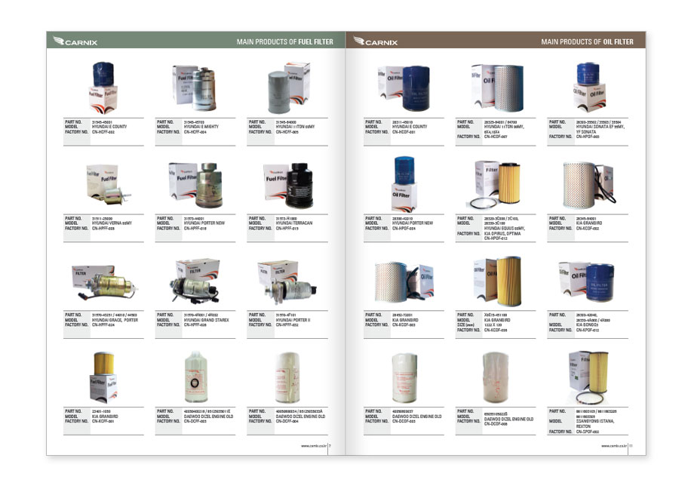This screenshot has height=489, width=694.
Task: Select model text 'HYUNDAI VERNA'
Action: click(x=106, y=223)
